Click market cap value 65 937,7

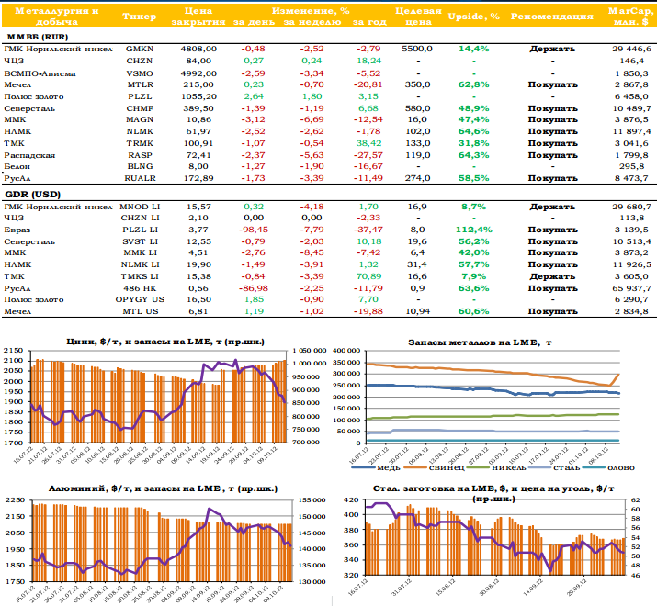[x=631, y=288]
